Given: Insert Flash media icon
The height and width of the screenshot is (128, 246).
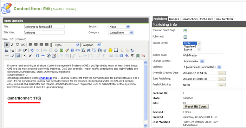Looking at the screenshot, I should [x=48, y=56].
